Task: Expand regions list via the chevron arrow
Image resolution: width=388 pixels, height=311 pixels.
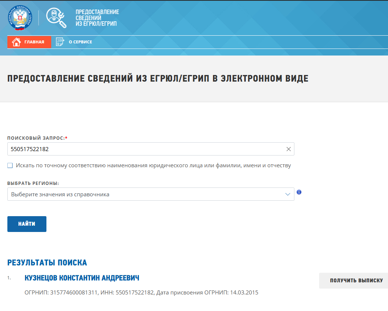Action: 287,194
